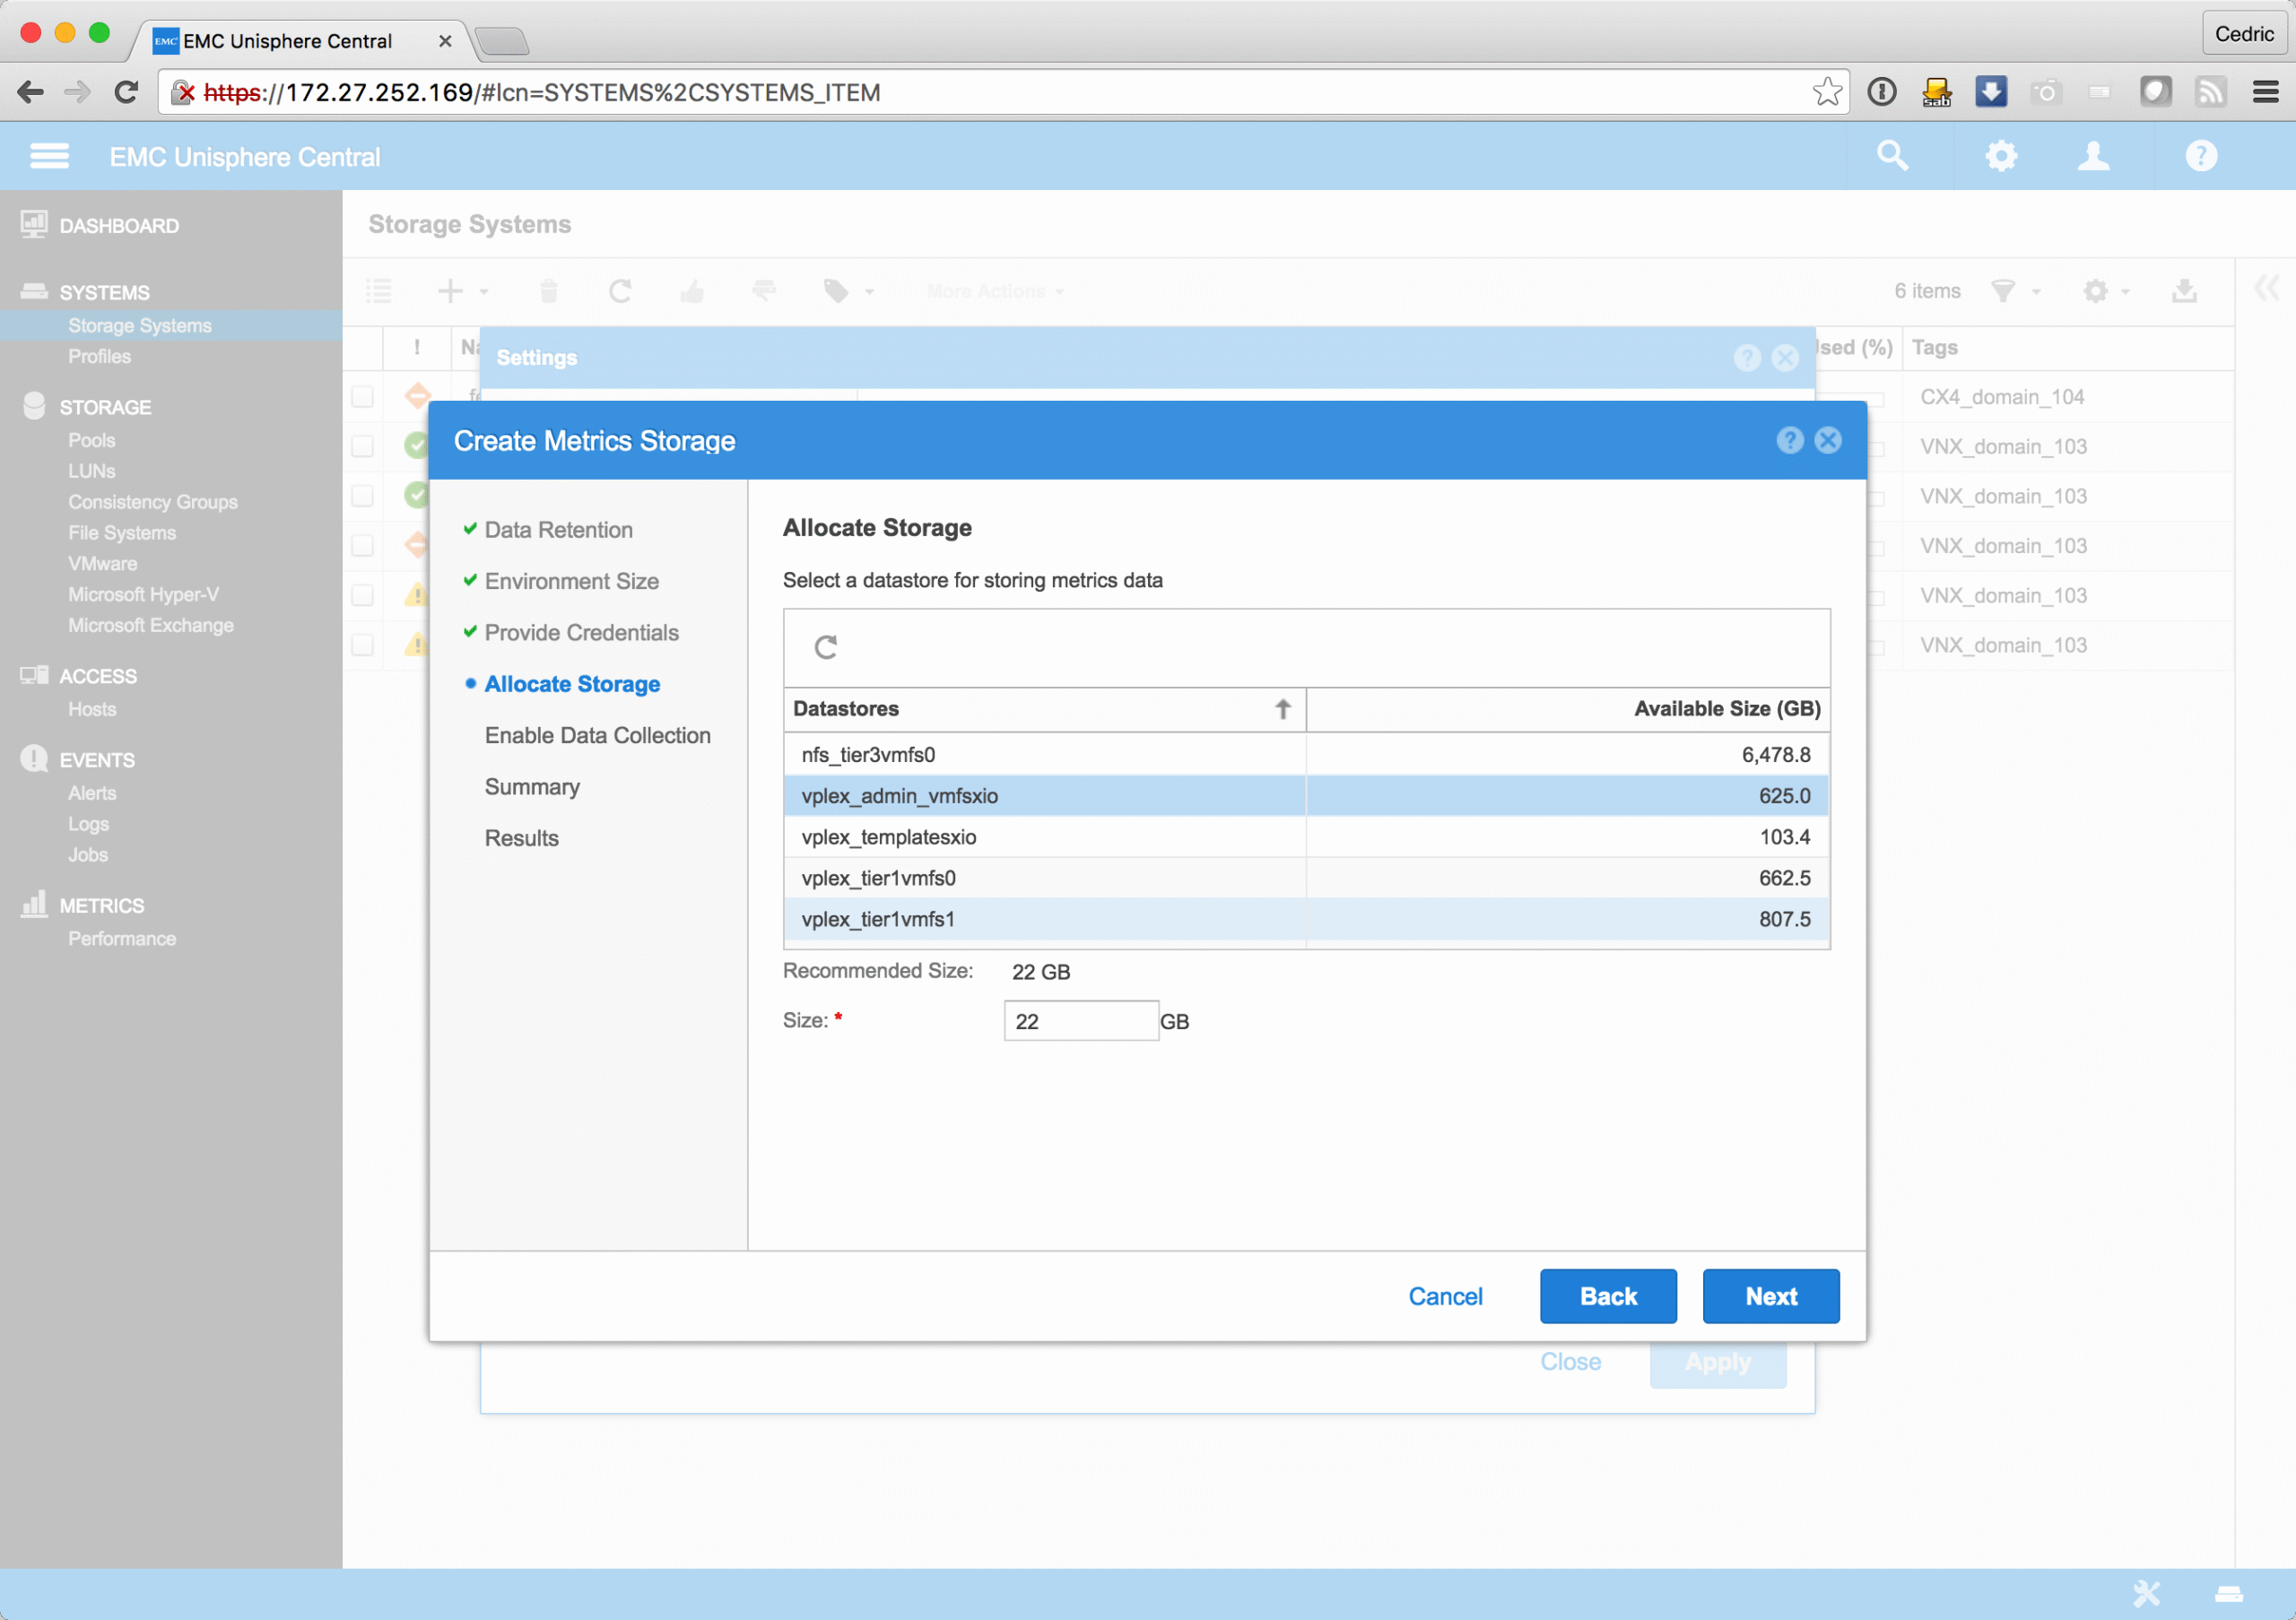Open help for Create Metrics Storage

click(1789, 441)
